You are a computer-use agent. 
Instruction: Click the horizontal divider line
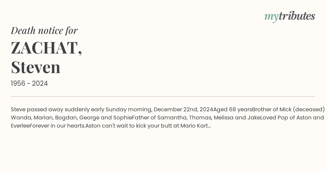163,96
